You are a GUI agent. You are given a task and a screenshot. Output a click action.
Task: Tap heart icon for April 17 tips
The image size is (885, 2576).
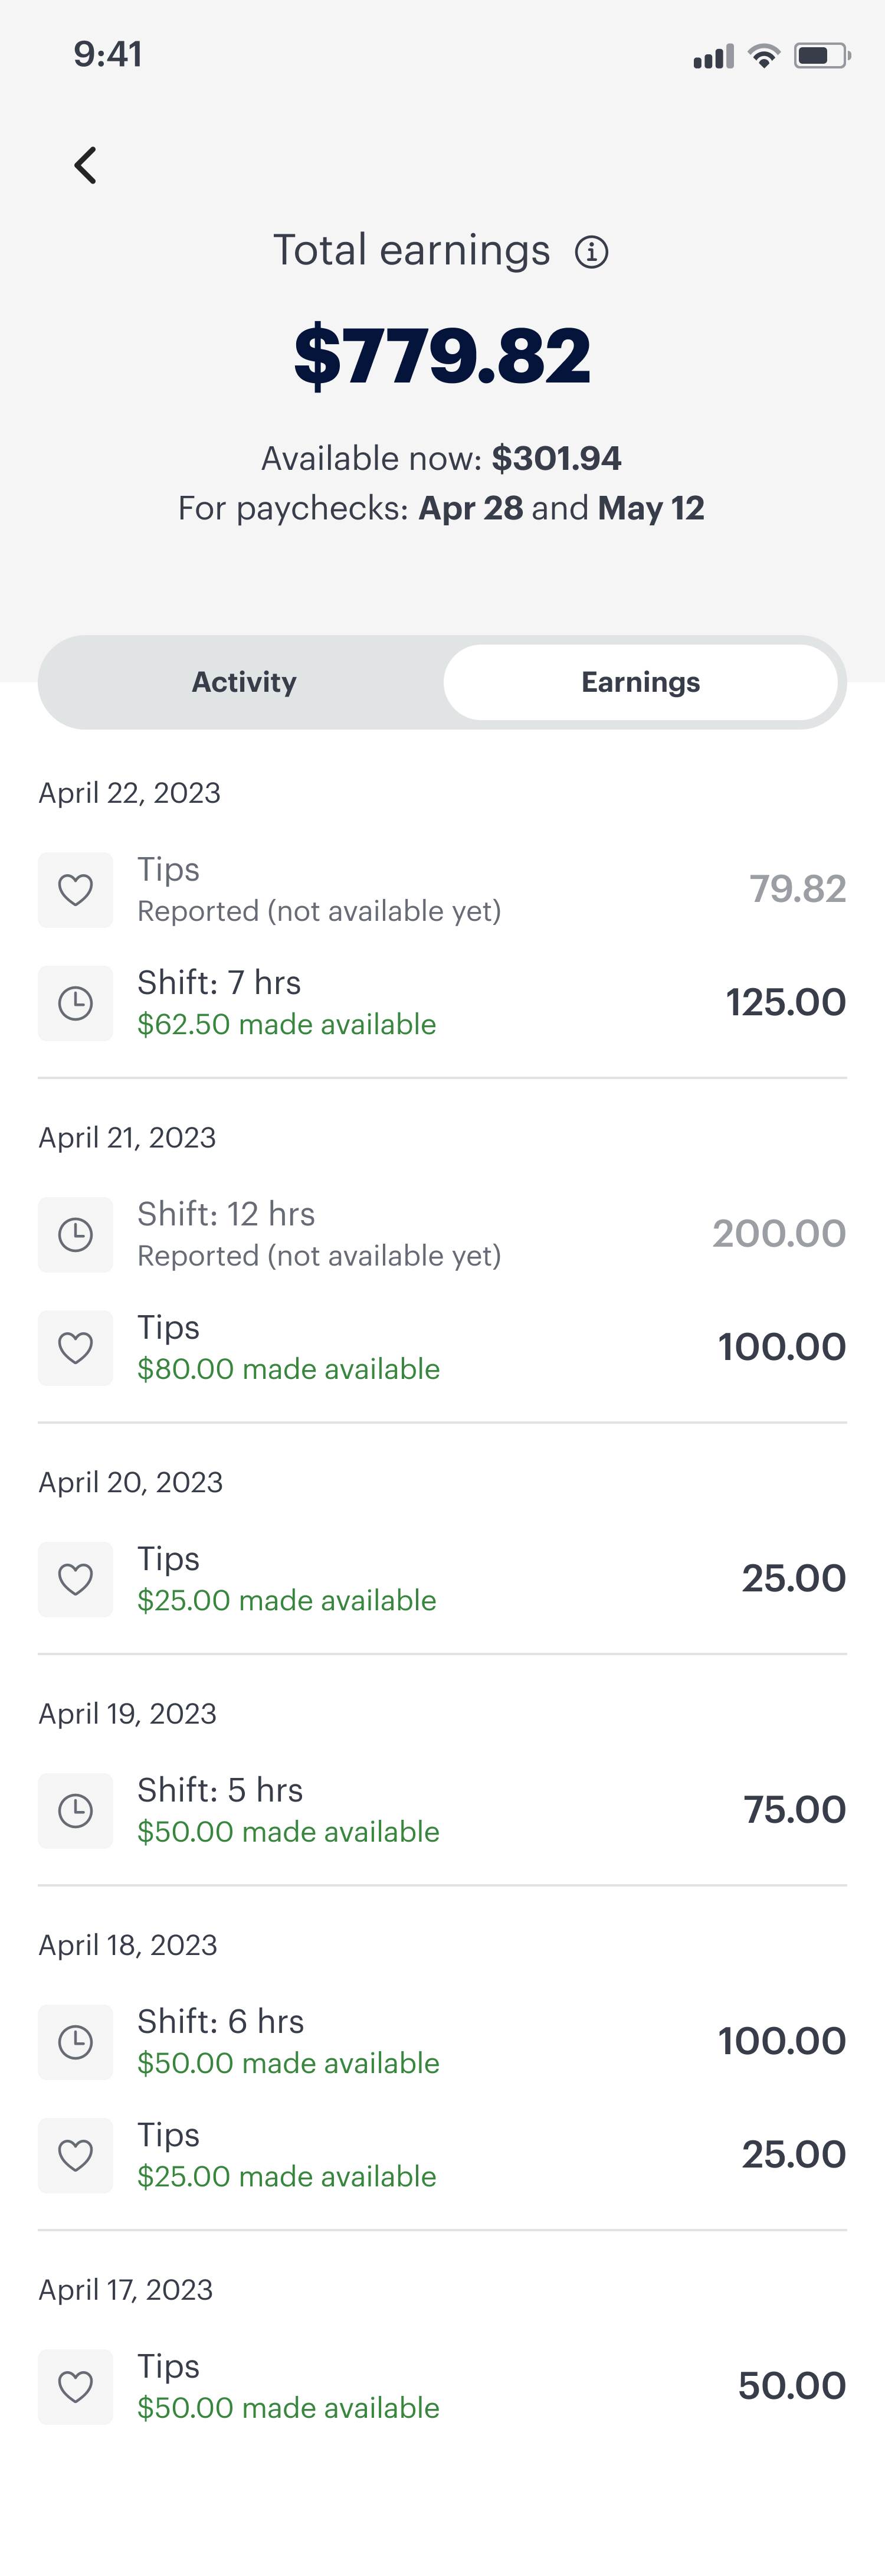click(x=76, y=2387)
